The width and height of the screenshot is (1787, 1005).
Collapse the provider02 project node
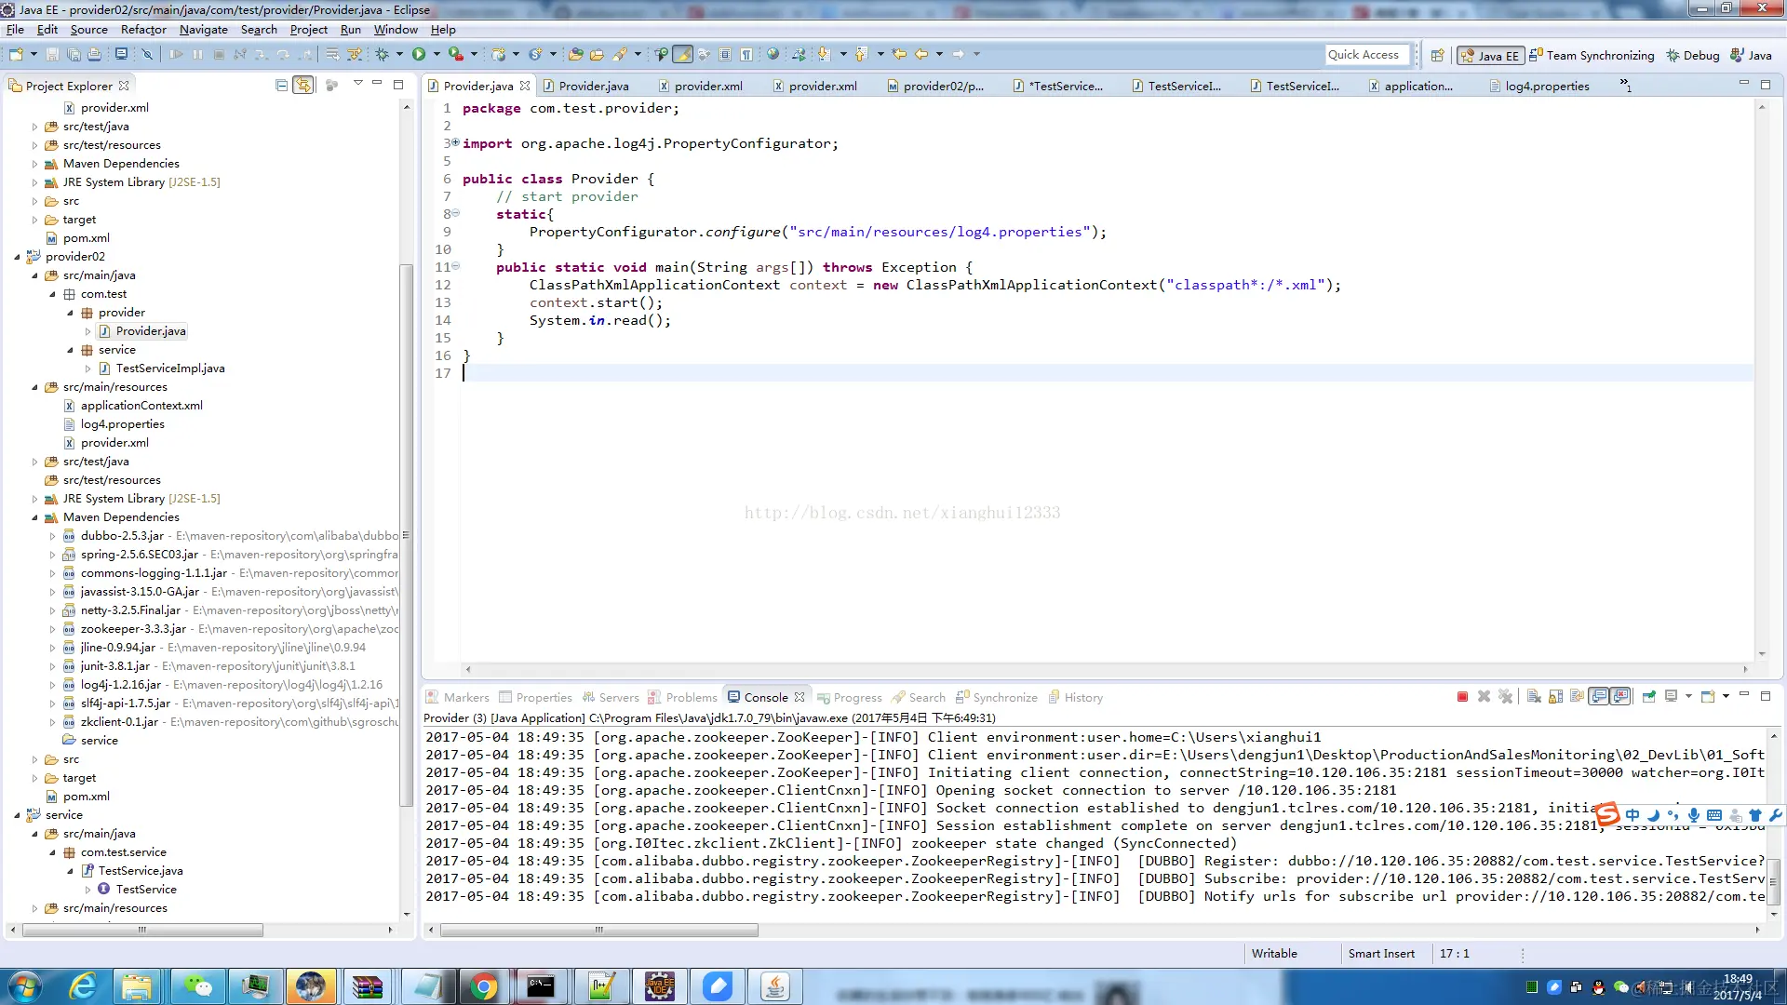click(x=18, y=257)
